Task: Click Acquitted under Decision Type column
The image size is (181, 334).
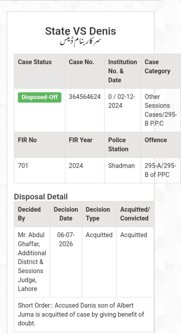Action: point(99,235)
